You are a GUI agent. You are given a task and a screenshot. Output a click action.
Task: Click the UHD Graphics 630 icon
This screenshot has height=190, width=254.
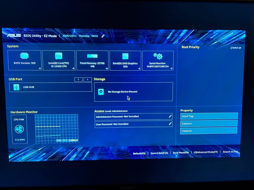(125, 56)
